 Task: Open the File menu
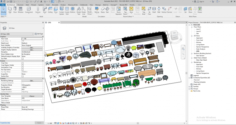point(3,5)
